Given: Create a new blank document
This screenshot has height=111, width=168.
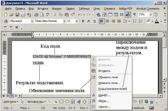Looking at the screenshot, I should [6, 15].
